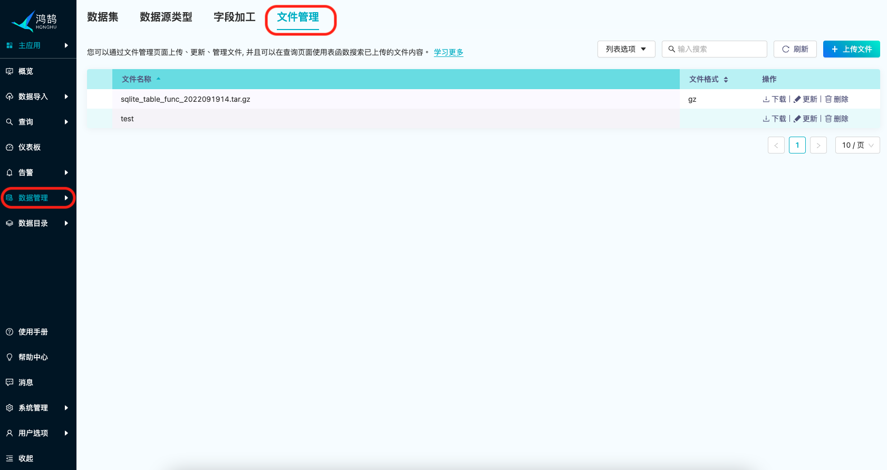Click the 概览 monitor icon
The height and width of the screenshot is (470, 887).
(9, 71)
